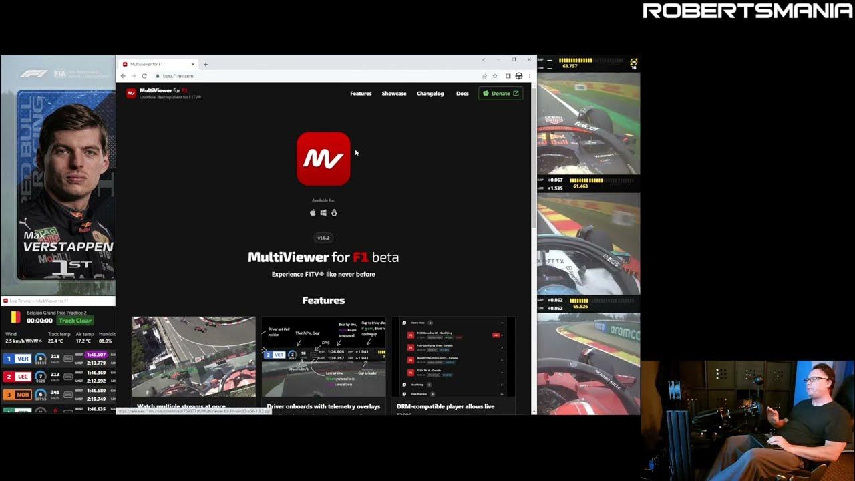Click the green Donate button

coord(500,94)
